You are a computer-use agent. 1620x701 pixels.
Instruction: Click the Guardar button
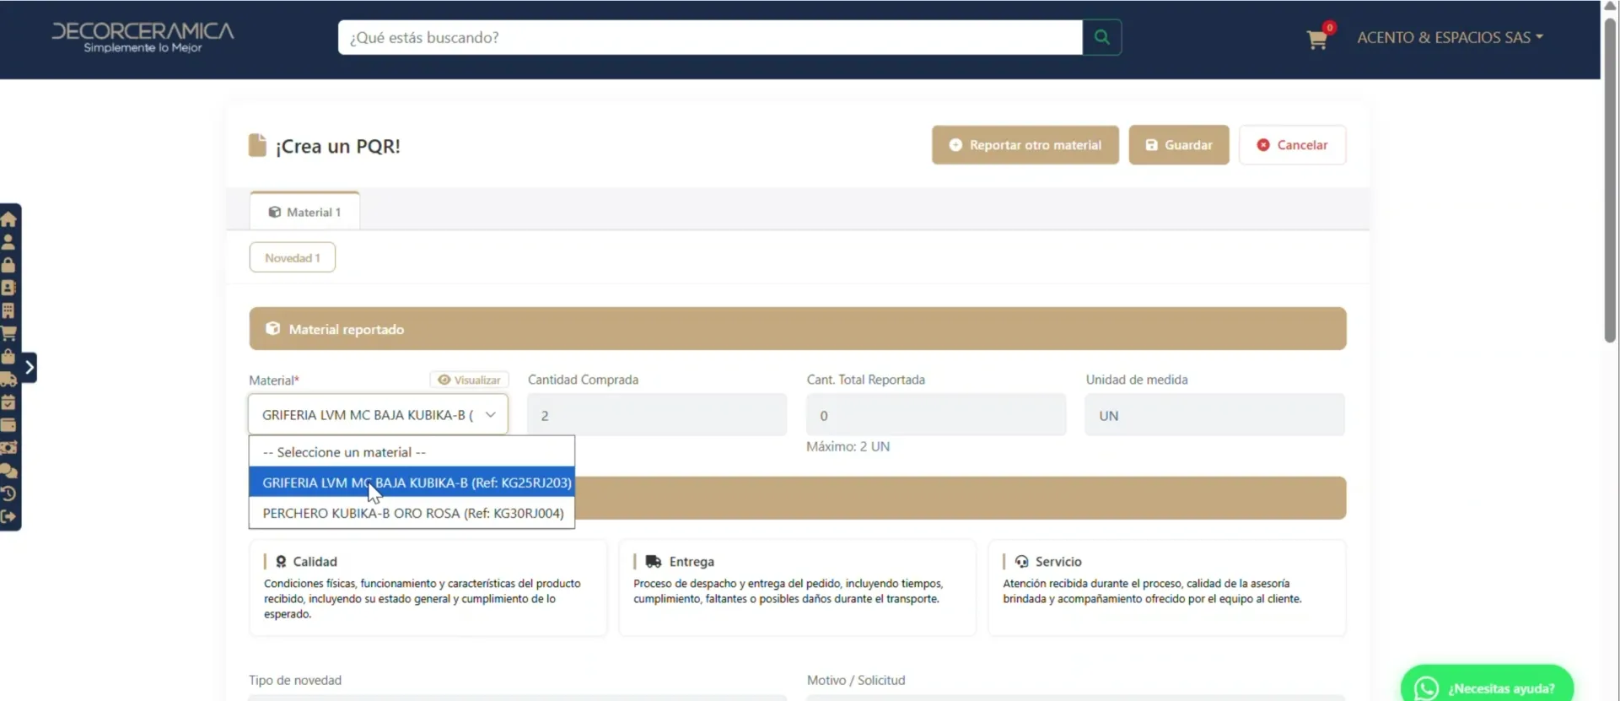tap(1179, 145)
